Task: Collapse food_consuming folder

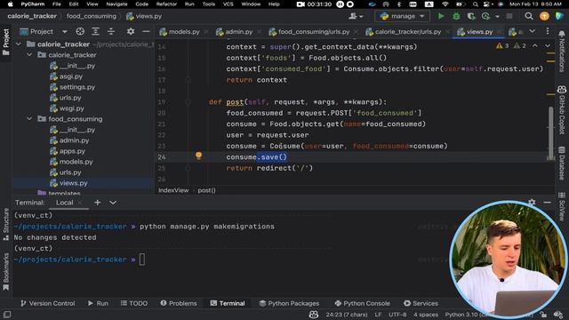Action: [29, 119]
